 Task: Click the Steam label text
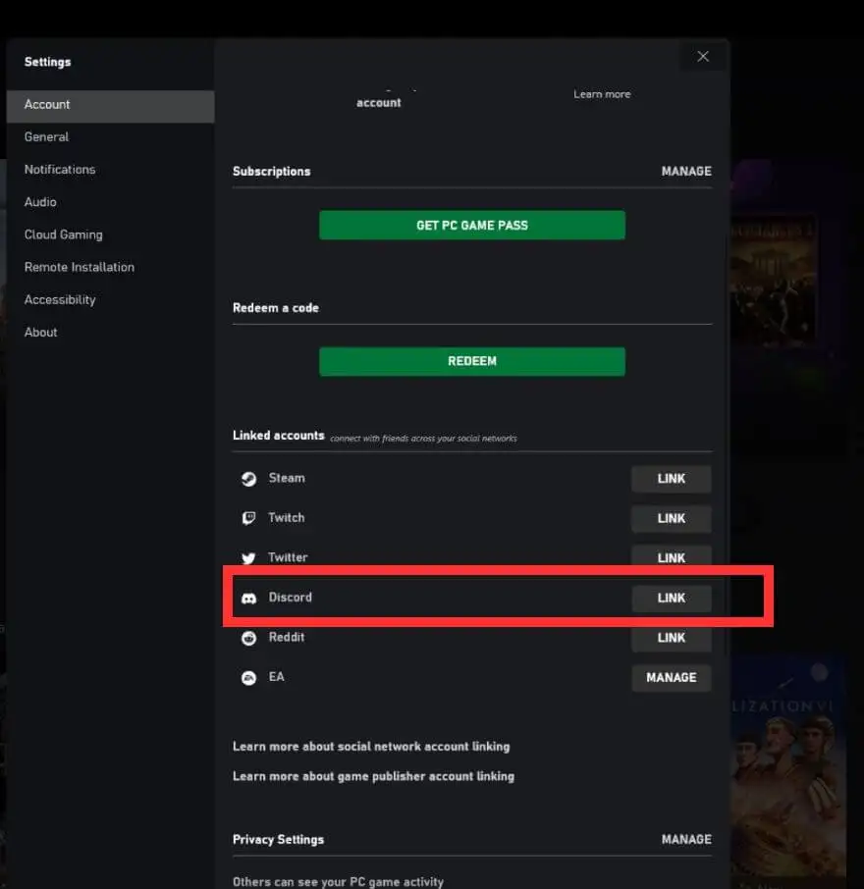(287, 479)
